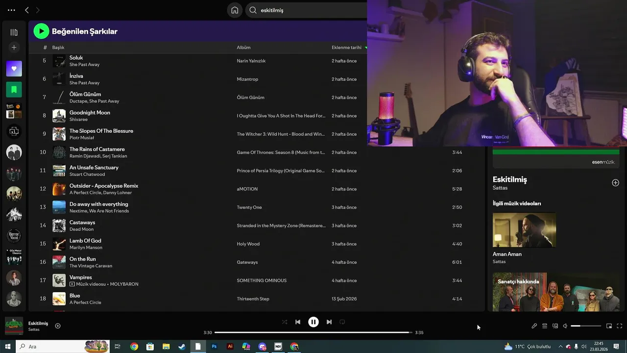Open the Thirteenth Step album link

pos(253,299)
